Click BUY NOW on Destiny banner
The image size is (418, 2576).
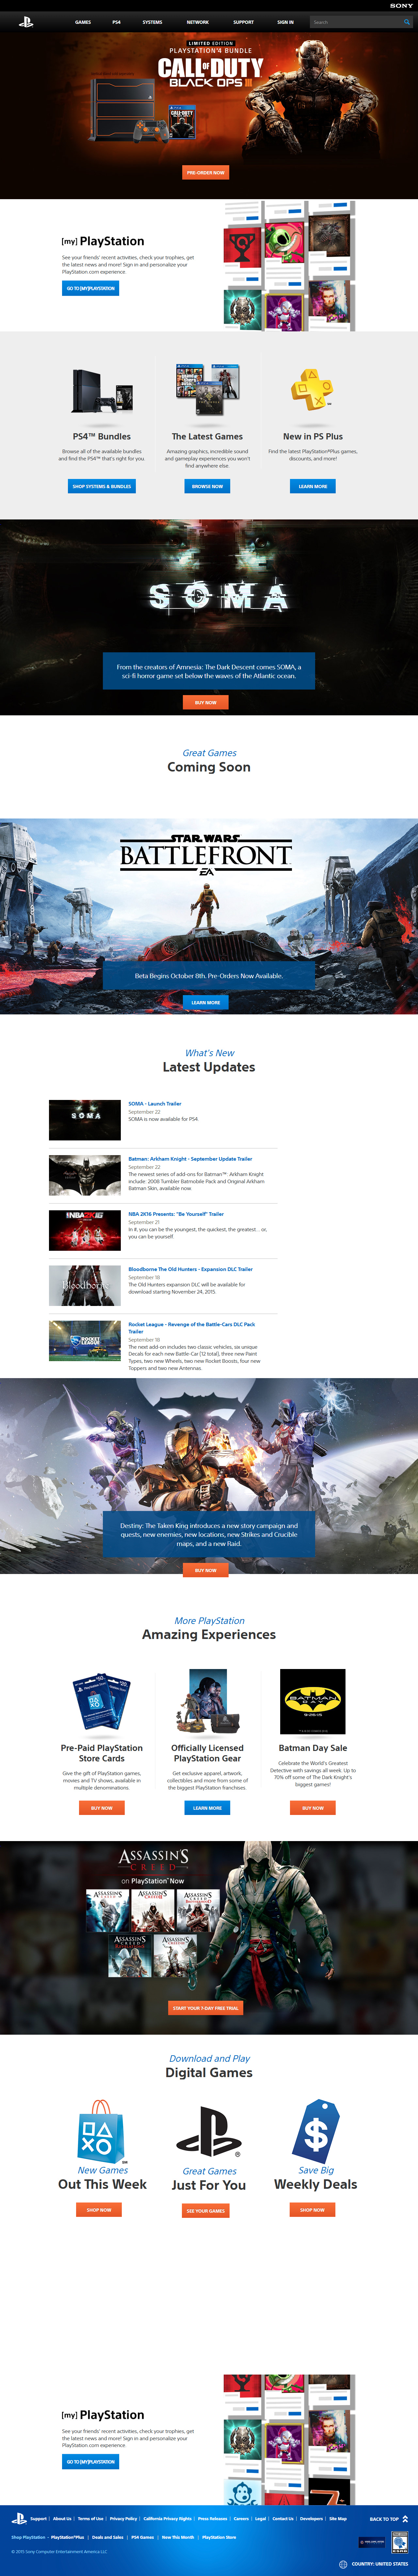206,1570
